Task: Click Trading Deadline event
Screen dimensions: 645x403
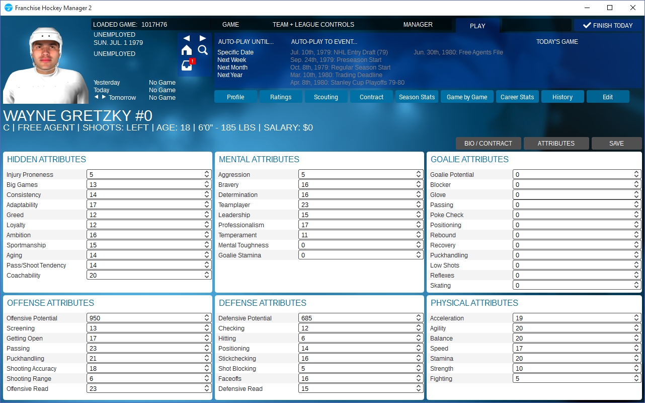Action: pos(336,75)
